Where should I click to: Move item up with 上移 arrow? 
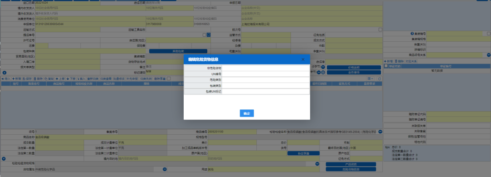(60, 79)
